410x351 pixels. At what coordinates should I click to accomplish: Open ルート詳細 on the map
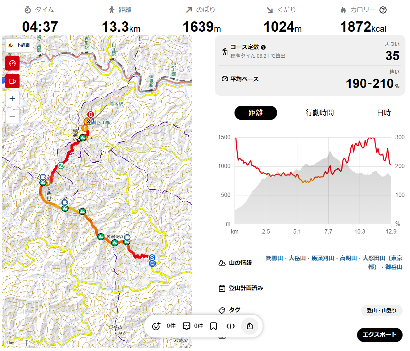point(19,45)
